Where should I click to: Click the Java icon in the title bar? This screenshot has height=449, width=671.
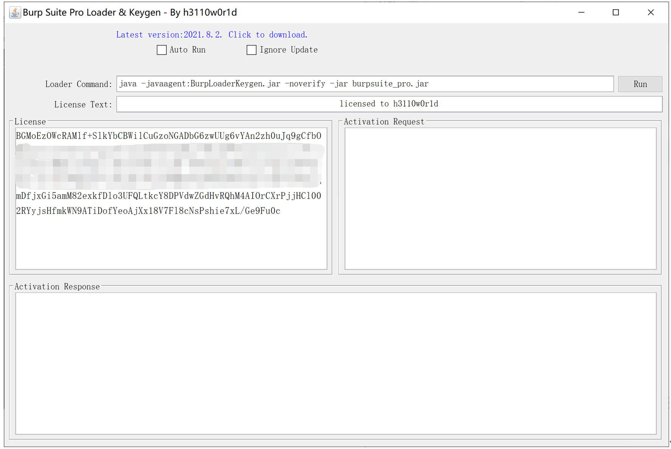click(15, 12)
